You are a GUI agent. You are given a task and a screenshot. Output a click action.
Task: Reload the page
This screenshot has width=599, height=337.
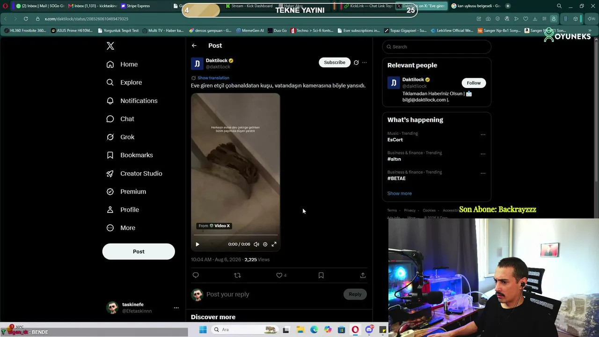[26, 19]
